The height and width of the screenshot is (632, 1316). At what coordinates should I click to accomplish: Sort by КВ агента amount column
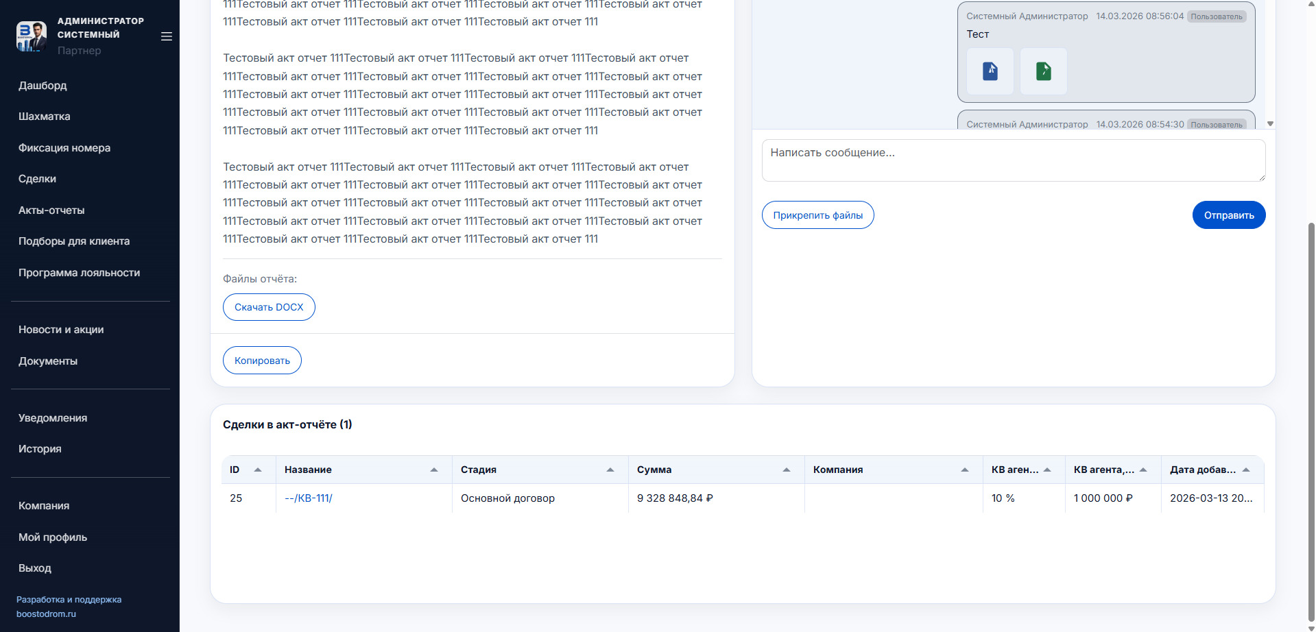click(x=1142, y=470)
